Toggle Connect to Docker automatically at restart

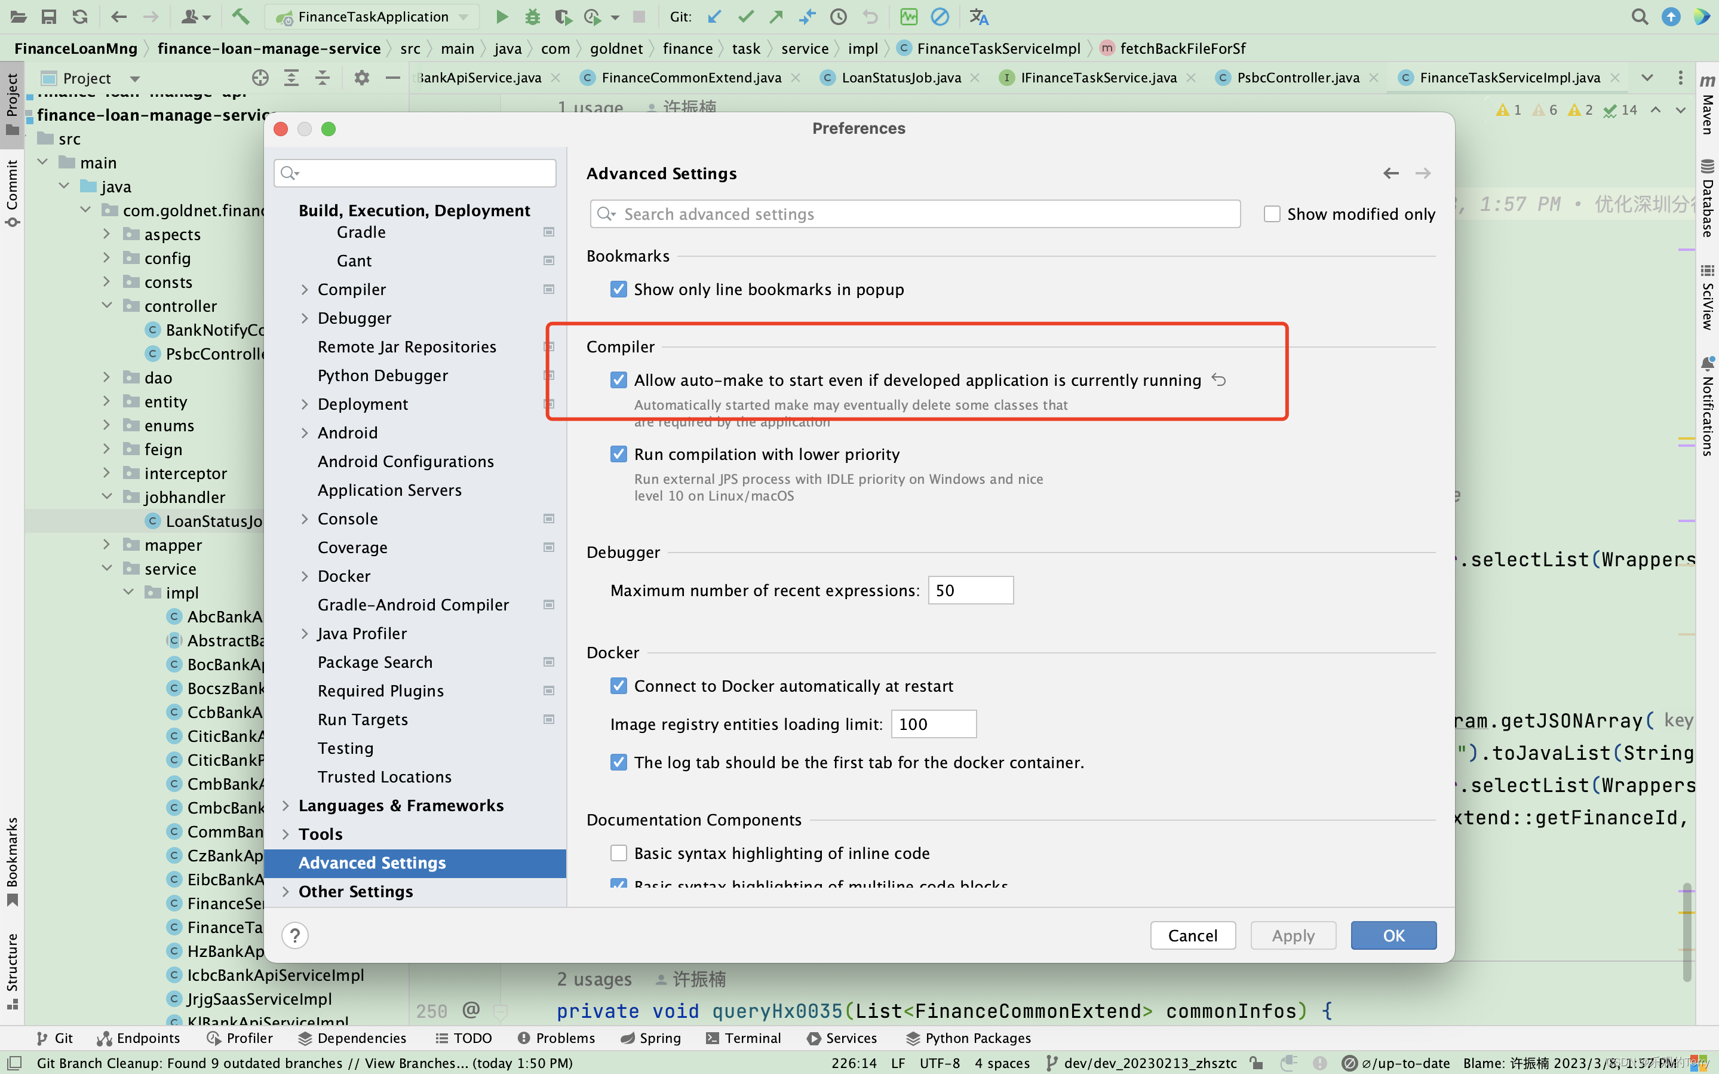click(618, 686)
